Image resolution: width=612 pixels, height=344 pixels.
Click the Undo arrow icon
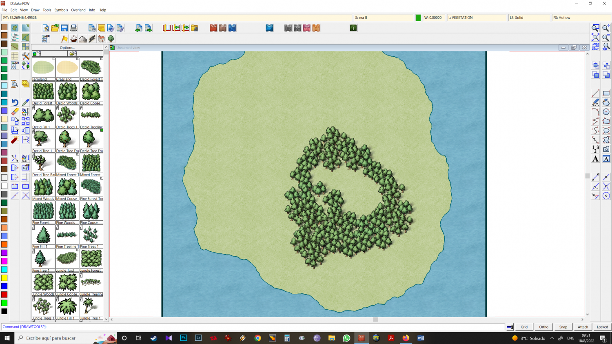point(15,102)
